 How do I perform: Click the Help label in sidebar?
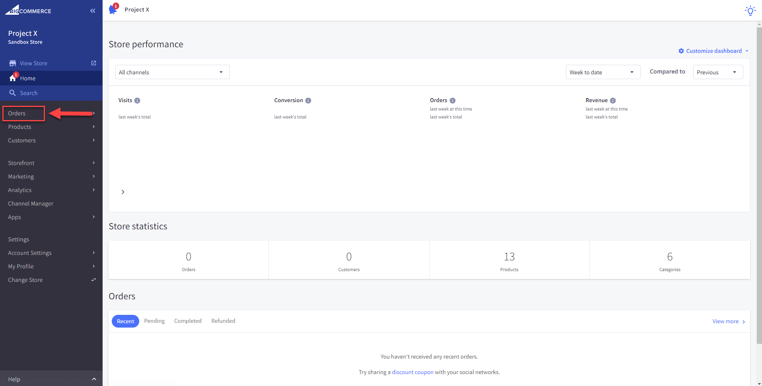coord(14,379)
